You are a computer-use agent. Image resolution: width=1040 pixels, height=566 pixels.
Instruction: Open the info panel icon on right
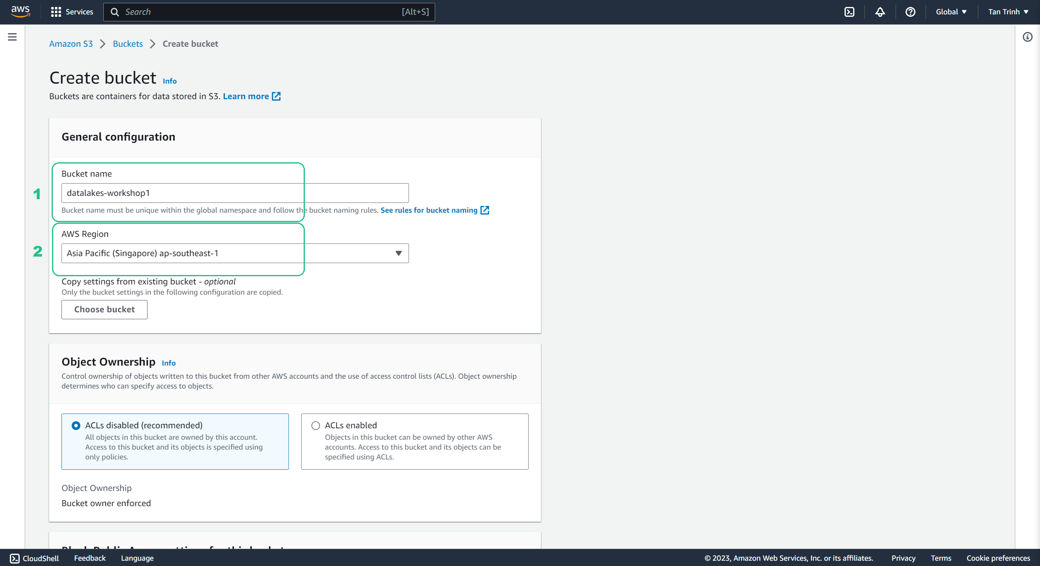tap(1027, 37)
